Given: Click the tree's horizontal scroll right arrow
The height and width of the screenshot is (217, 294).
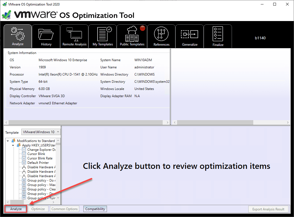Looking at the screenshot, I should coord(53,202).
